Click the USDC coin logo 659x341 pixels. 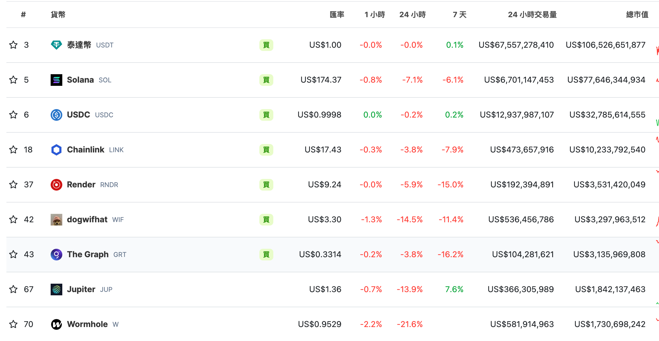click(56, 115)
